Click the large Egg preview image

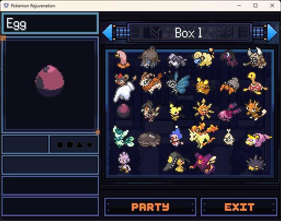(50, 81)
